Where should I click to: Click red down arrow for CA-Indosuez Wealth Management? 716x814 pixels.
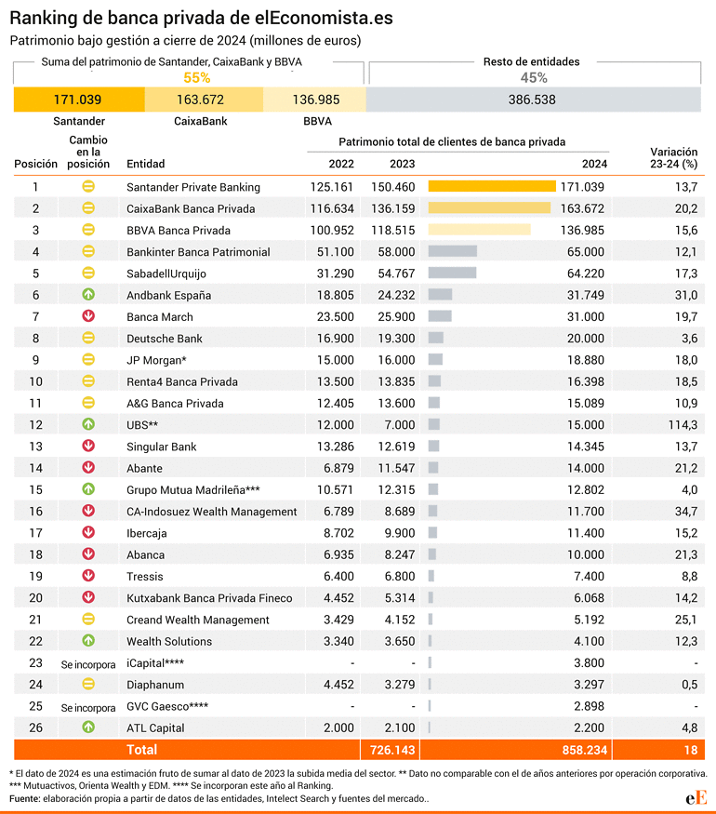point(88,511)
